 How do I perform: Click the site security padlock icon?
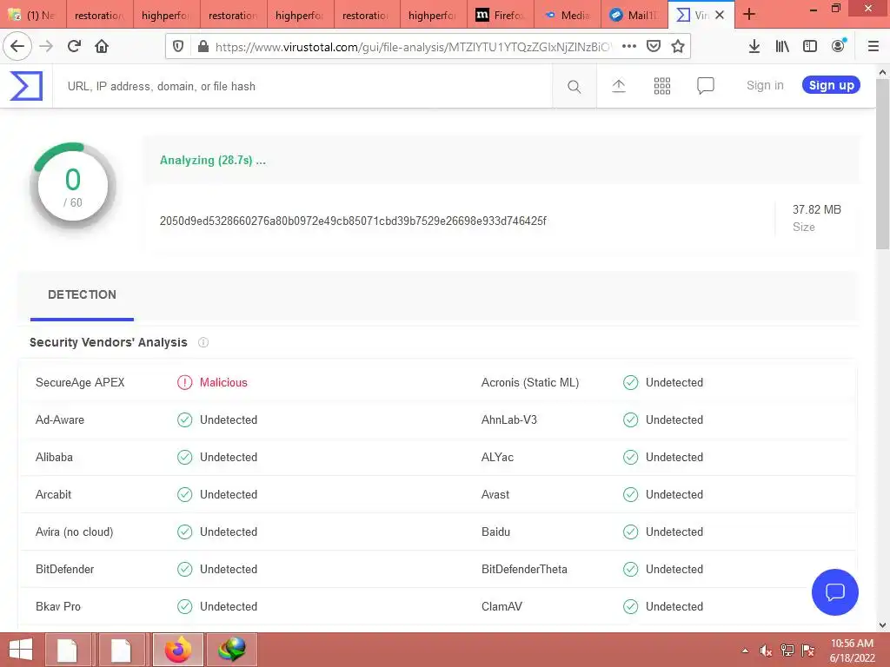[203, 47]
